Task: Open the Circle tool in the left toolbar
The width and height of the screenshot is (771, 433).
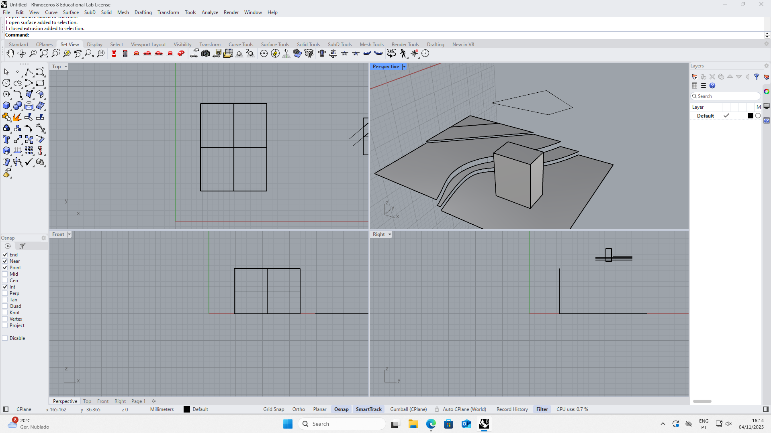Action: [6, 83]
